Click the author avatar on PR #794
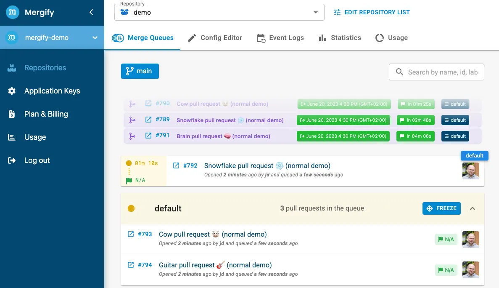Viewport: 499px width, 288px height. click(470, 270)
